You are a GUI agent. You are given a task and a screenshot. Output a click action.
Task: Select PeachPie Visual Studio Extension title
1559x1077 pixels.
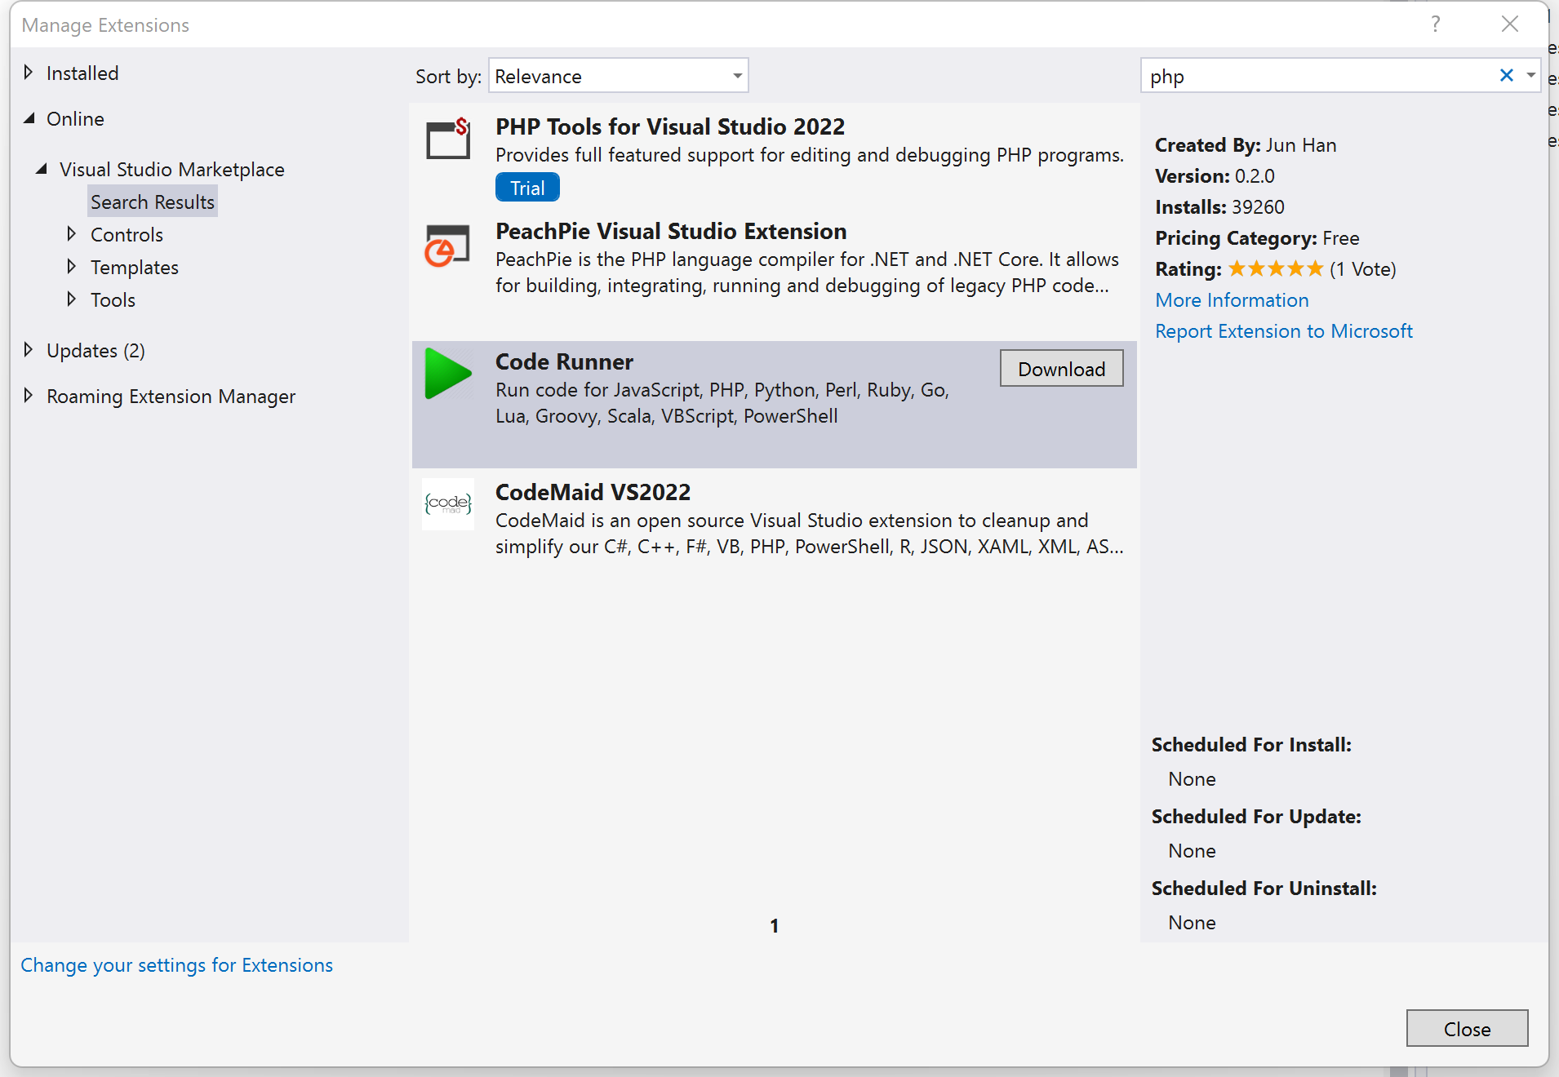coord(671,231)
